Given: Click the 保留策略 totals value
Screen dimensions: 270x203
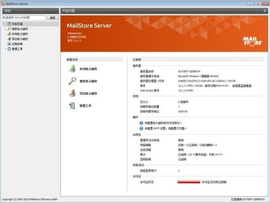Looking at the screenshot, I should (x=197, y=145).
